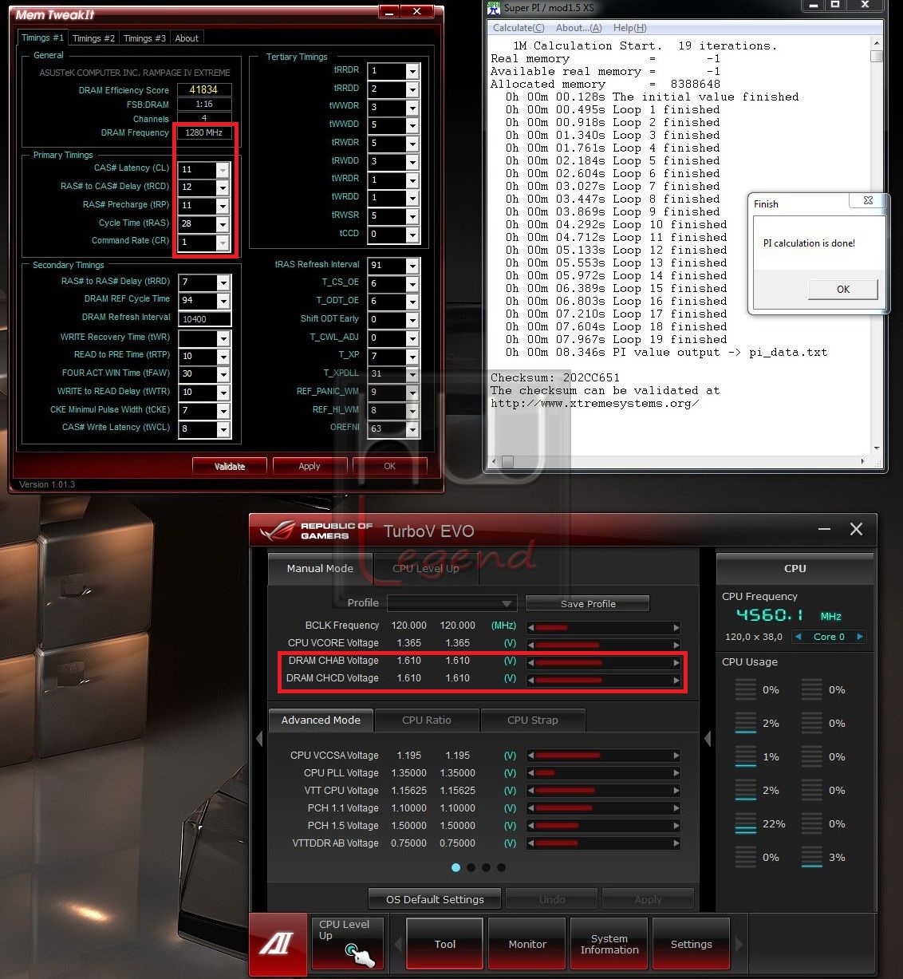The image size is (903, 979).
Task: Click the DRAM Refresh Interval input field
Action: point(206,319)
